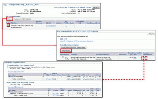The image size is (158, 99).
Task: Open the SQL ID link in results table
Action: pos(51,26)
